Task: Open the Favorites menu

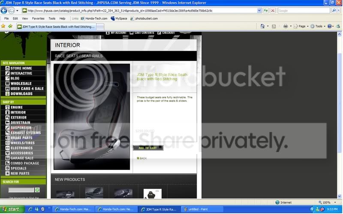Action: tap(38, 18)
